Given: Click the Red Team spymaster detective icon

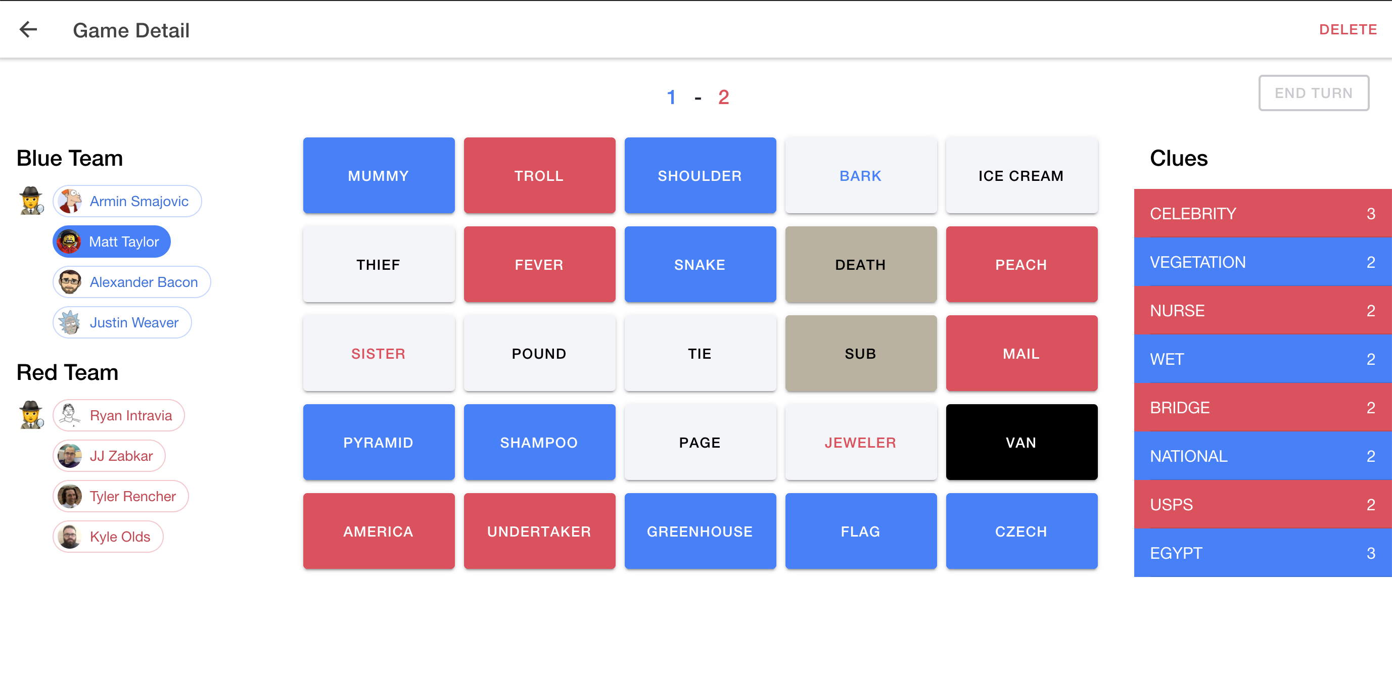Looking at the screenshot, I should [32, 415].
